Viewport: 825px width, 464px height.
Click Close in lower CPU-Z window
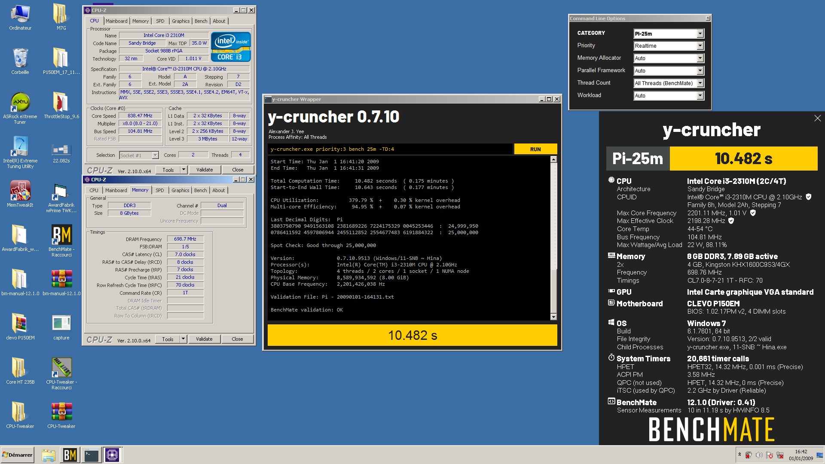tap(237, 339)
